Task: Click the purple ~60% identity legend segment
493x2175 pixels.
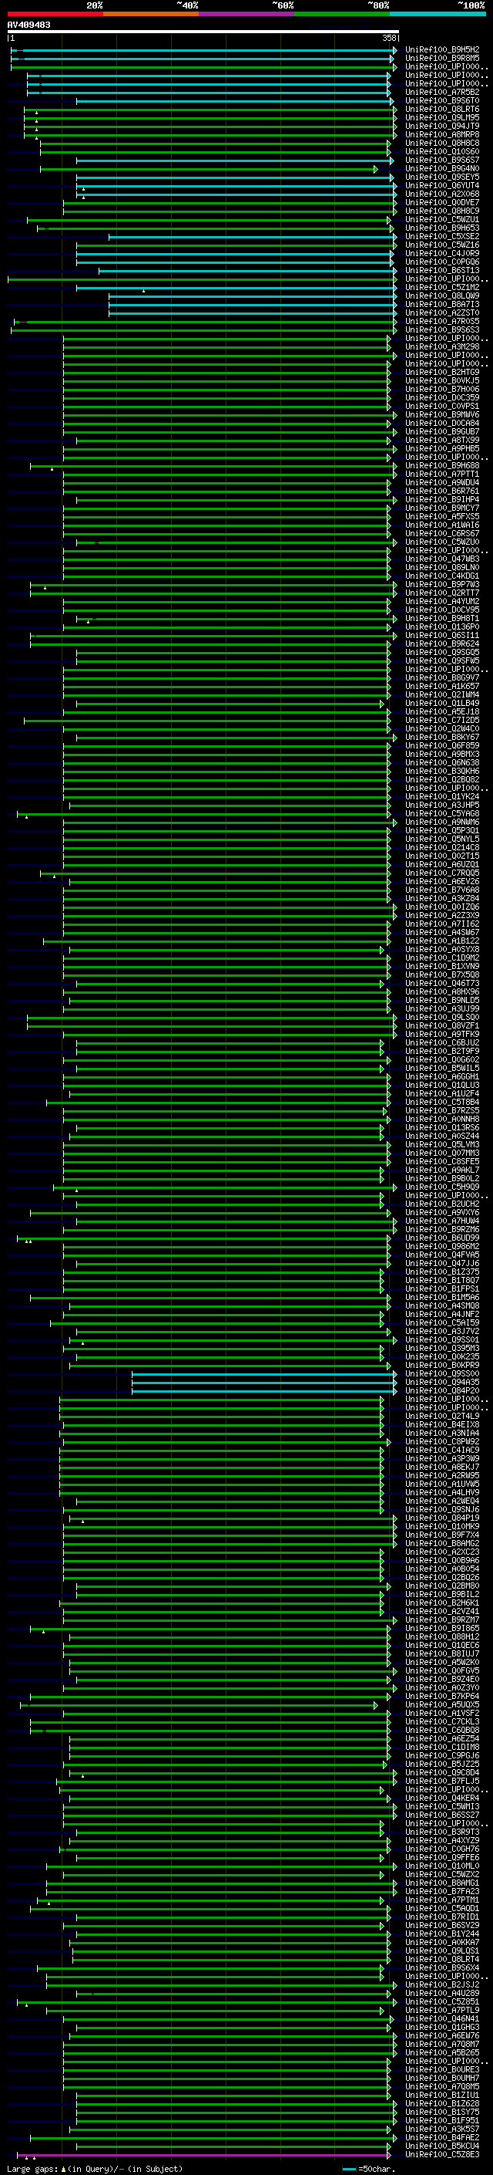Action: click(x=247, y=14)
